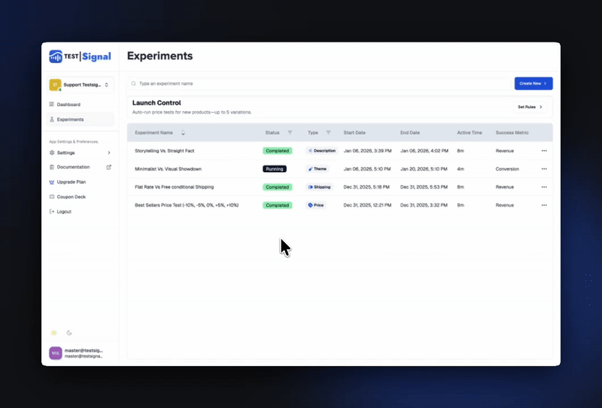Viewport: 602px width, 408px height.
Task: Switch to dark mode with moon icon
Action: click(69, 332)
